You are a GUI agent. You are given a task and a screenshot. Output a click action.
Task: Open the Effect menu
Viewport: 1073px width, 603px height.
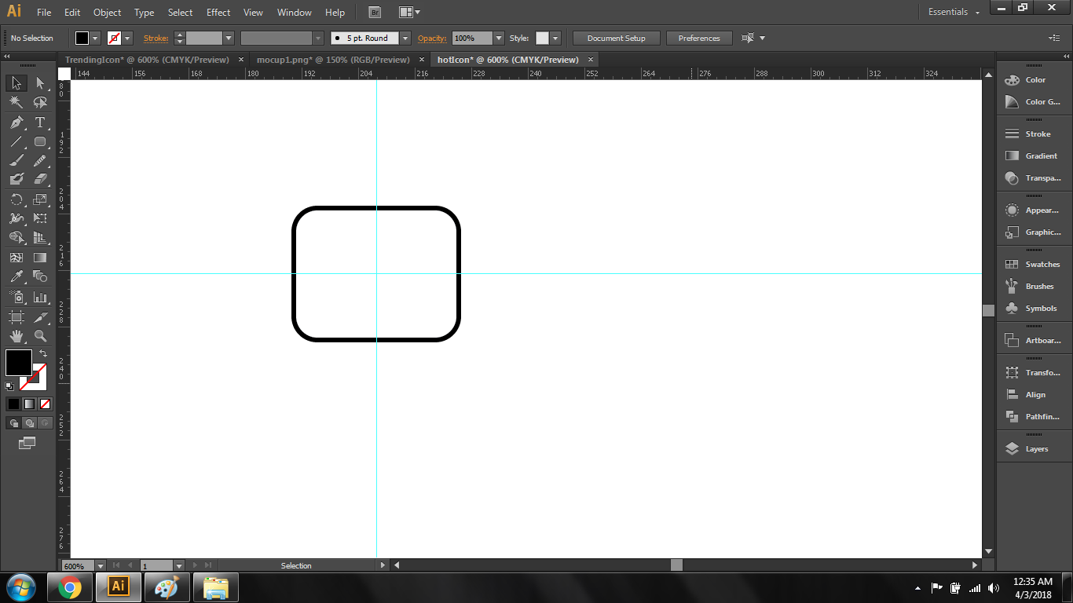click(218, 13)
